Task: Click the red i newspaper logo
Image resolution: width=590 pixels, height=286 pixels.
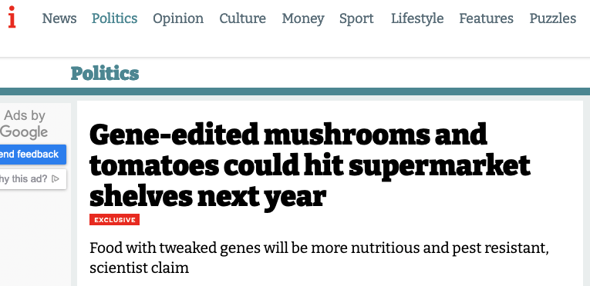Action: click(x=12, y=17)
